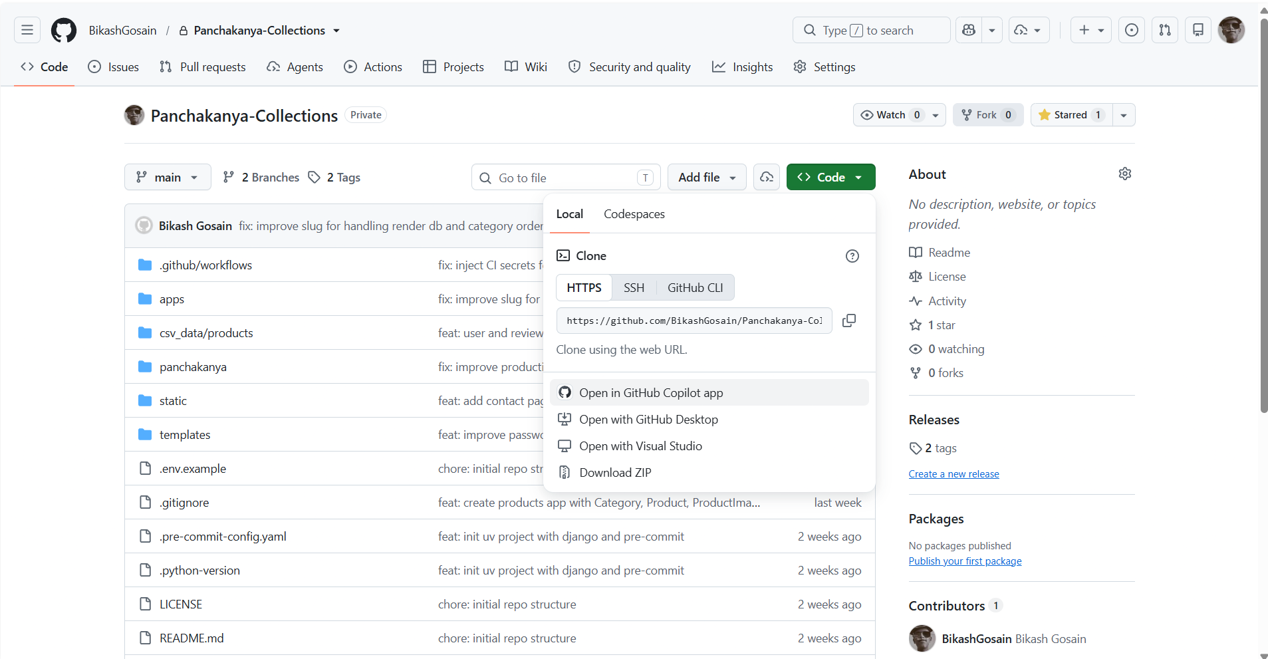1268x659 pixels.
Task: Click Publish your first package link
Action: 965,561
